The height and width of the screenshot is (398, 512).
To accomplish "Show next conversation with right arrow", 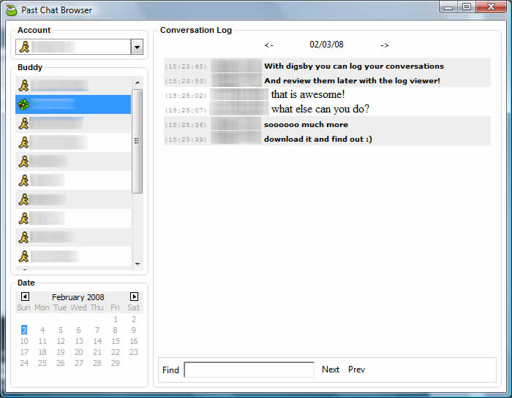I will pos(385,45).
